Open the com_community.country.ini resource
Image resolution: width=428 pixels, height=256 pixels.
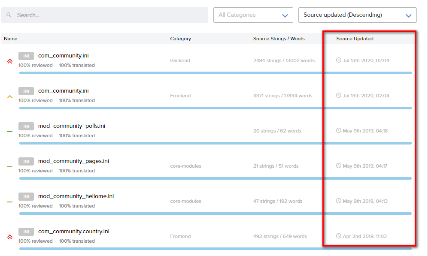pyautogui.click(x=73, y=232)
